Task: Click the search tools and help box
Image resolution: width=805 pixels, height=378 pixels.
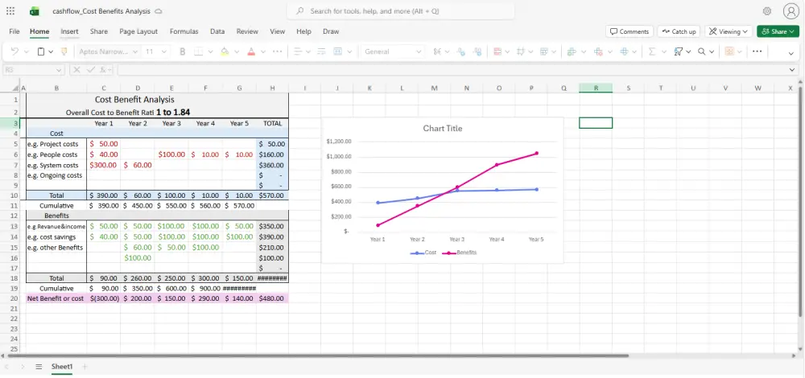Action: tap(400, 10)
